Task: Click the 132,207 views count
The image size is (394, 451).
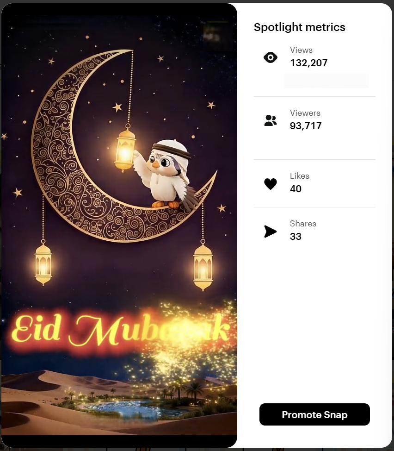Action: (309, 63)
